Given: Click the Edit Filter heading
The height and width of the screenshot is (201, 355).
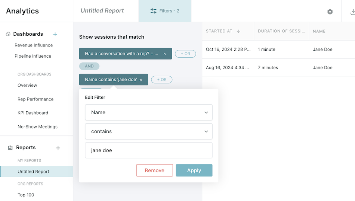Looking at the screenshot, I should 95,97.
